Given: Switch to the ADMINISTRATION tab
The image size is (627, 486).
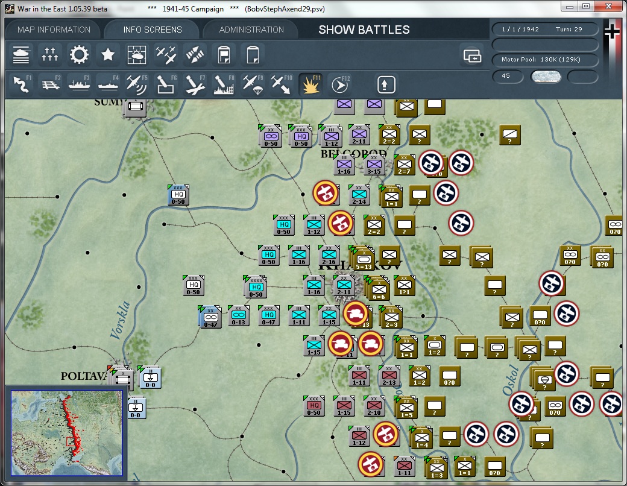Looking at the screenshot, I should (x=251, y=30).
